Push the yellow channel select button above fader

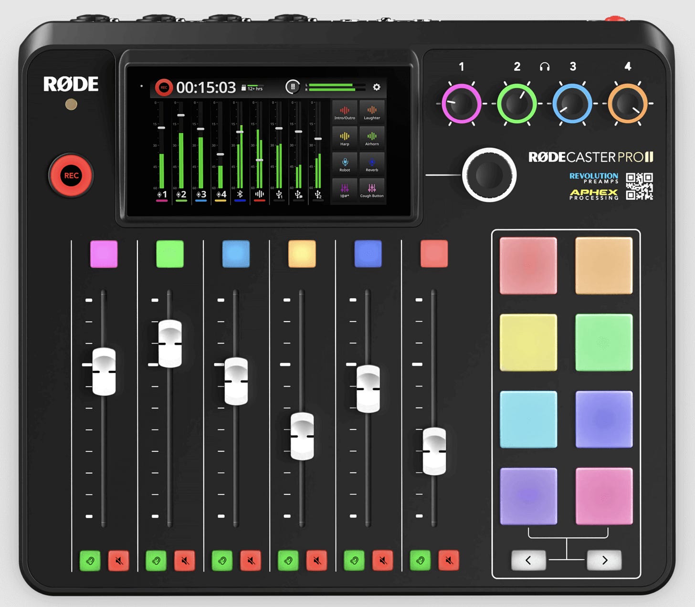[302, 254]
